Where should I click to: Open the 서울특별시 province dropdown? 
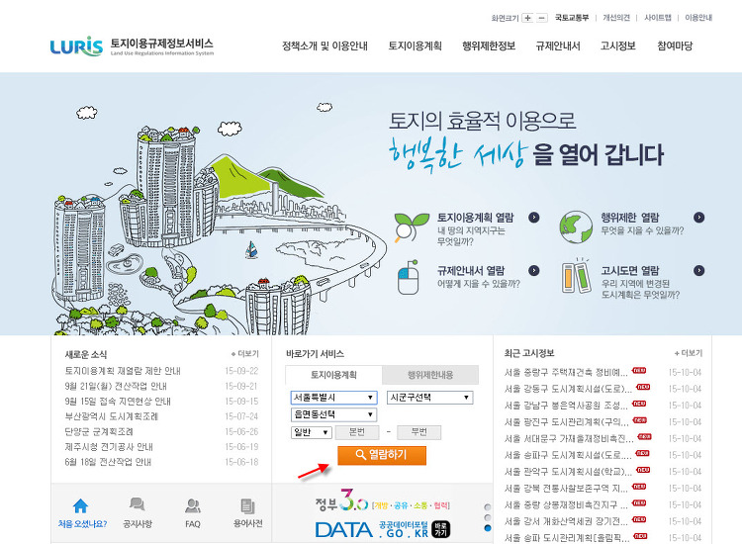(x=332, y=398)
